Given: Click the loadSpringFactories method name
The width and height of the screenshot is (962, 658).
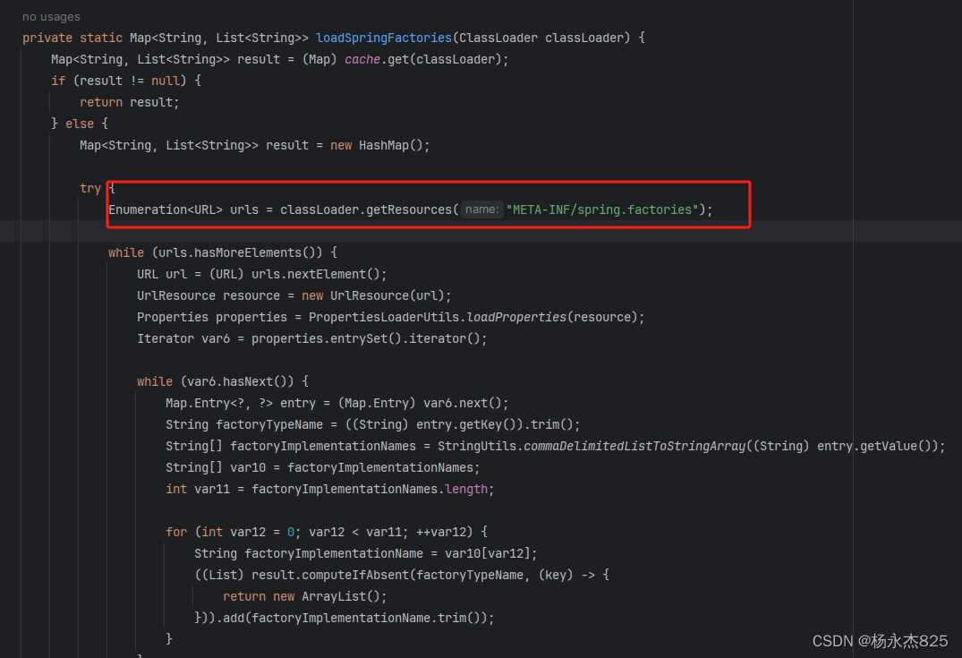Looking at the screenshot, I should pyautogui.click(x=383, y=37).
